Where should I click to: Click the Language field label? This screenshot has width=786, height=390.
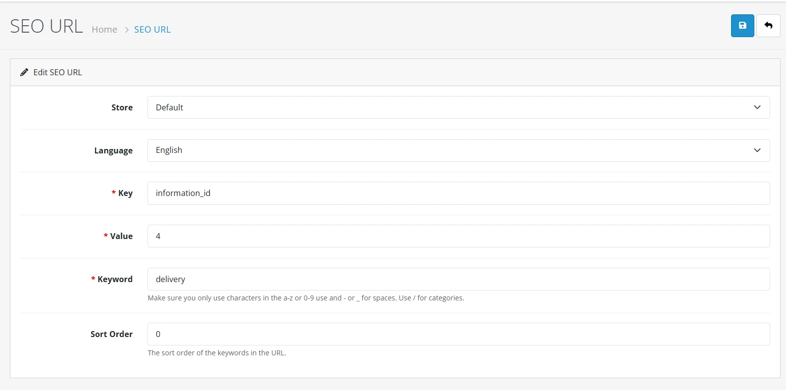(113, 150)
